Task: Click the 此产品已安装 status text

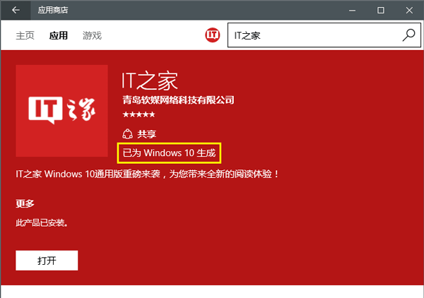Action: click(x=42, y=222)
